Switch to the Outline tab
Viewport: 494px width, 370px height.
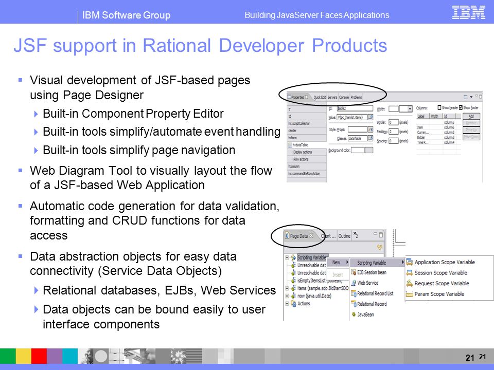pos(344,236)
